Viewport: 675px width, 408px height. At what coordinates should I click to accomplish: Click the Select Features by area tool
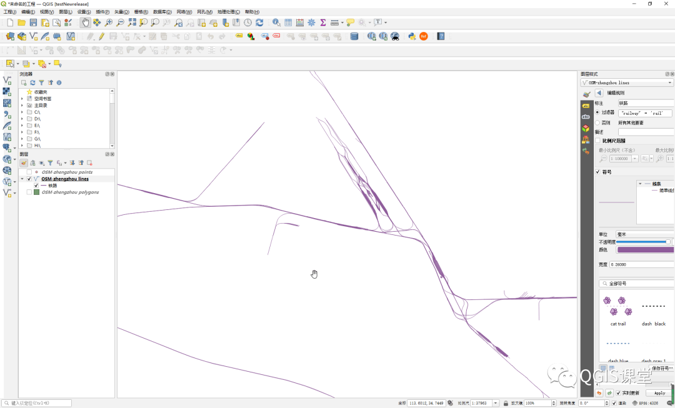[x=11, y=64]
